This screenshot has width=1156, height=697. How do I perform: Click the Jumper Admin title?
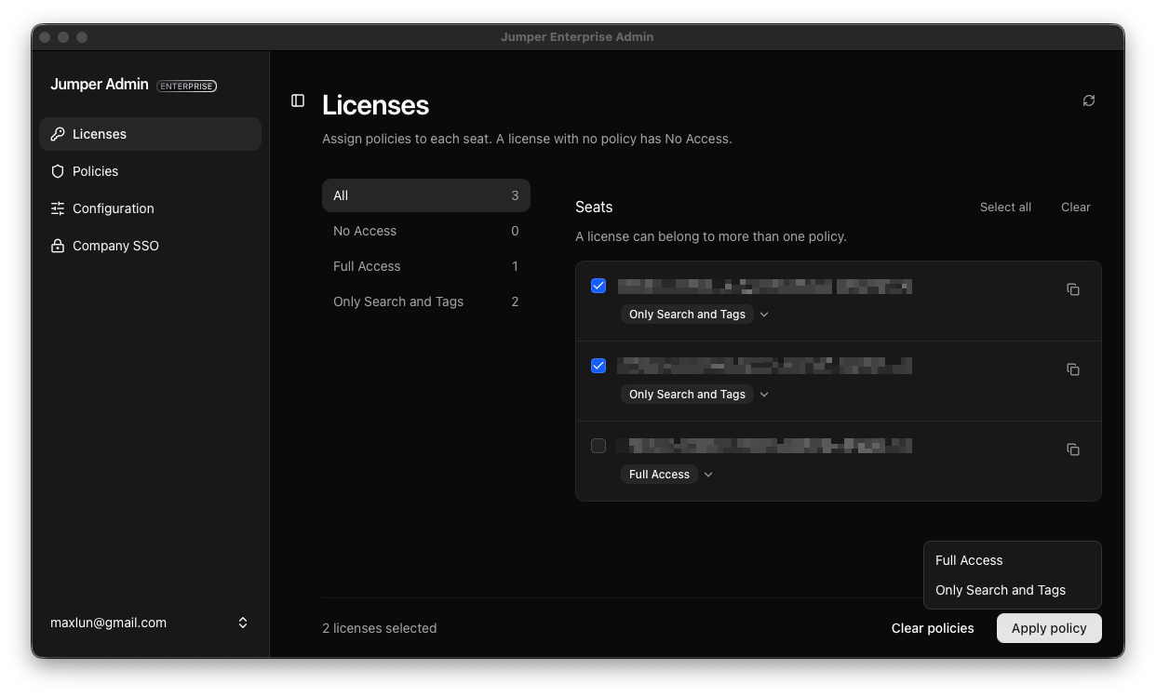(x=100, y=85)
